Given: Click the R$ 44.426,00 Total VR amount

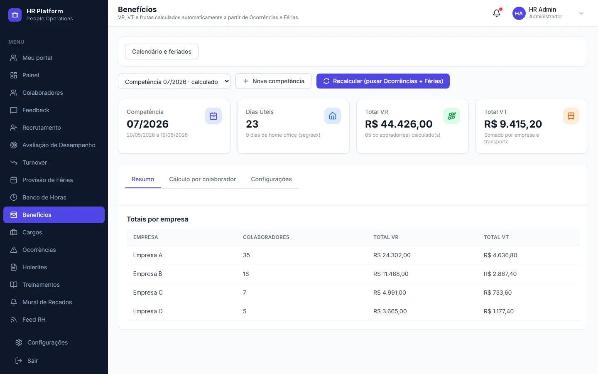Looking at the screenshot, I should coord(399,124).
